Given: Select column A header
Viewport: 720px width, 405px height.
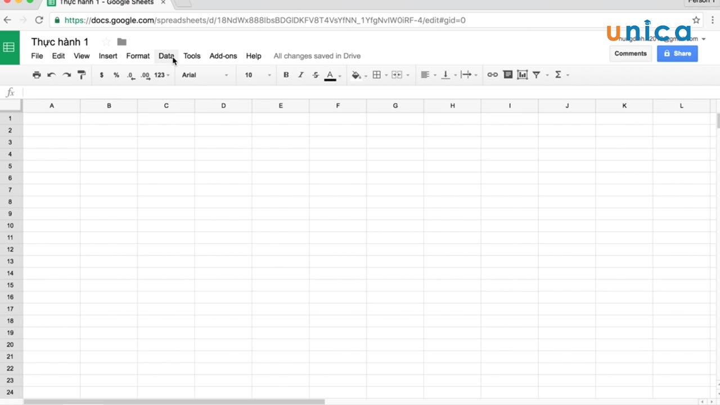Looking at the screenshot, I should tap(52, 106).
